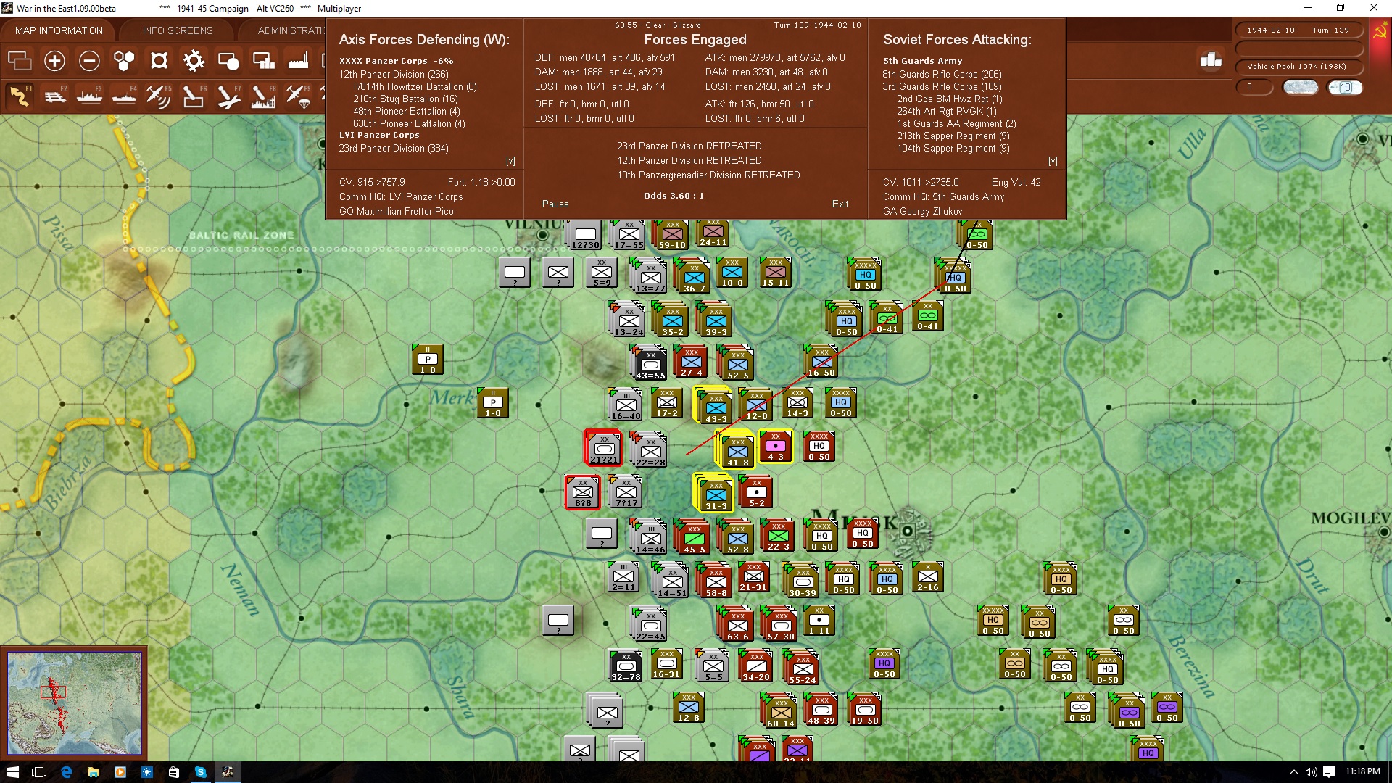1392x783 pixels.
Task: Toggle the factory display icon
Action: coord(298,61)
